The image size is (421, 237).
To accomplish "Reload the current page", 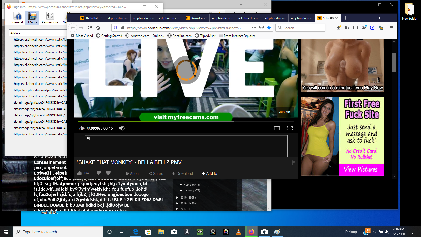I will click(x=90, y=28).
